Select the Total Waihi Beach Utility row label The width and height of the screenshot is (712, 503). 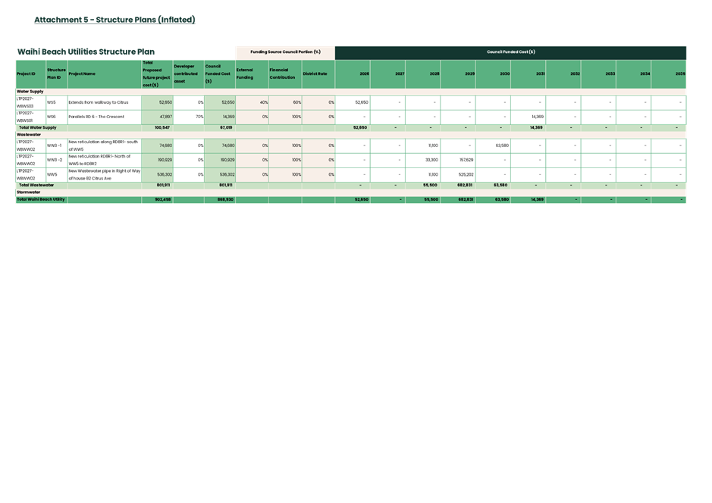click(41, 200)
